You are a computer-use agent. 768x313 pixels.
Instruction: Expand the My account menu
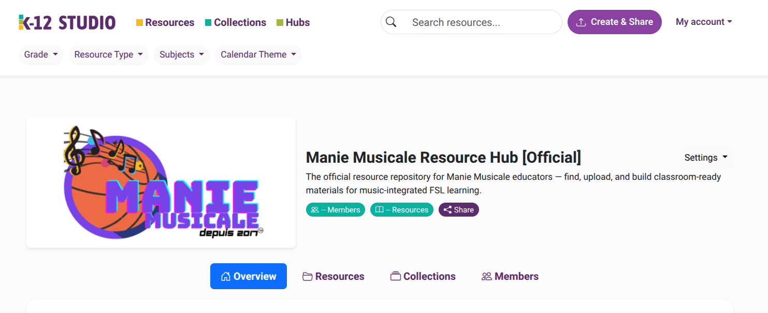[x=704, y=22]
